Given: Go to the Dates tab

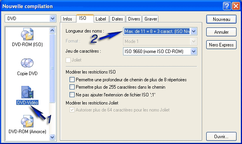Looking at the screenshot, I should pos(117,19).
